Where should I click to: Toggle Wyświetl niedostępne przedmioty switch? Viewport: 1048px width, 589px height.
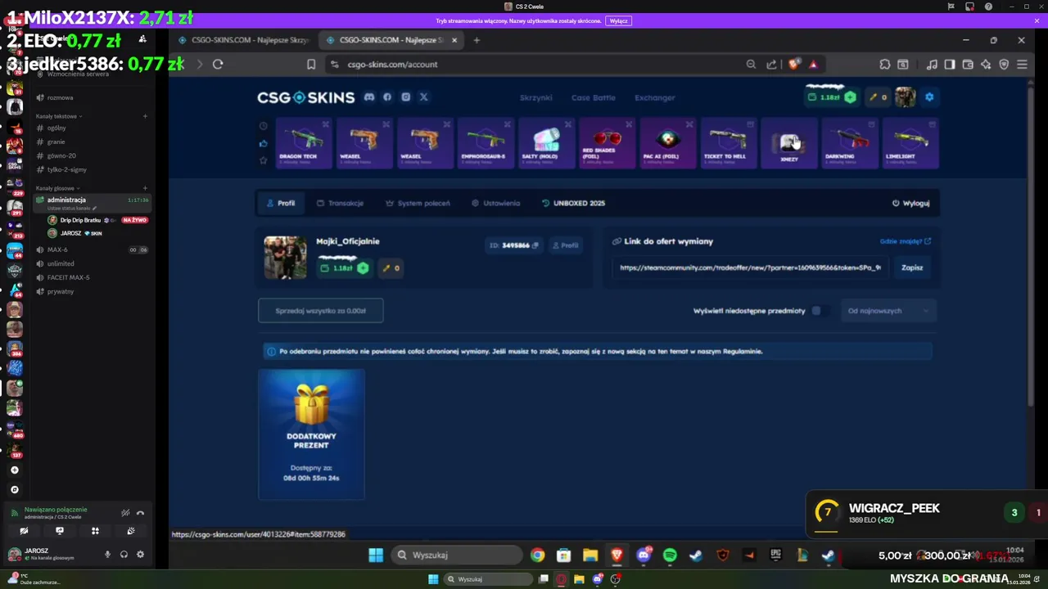coord(819,311)
